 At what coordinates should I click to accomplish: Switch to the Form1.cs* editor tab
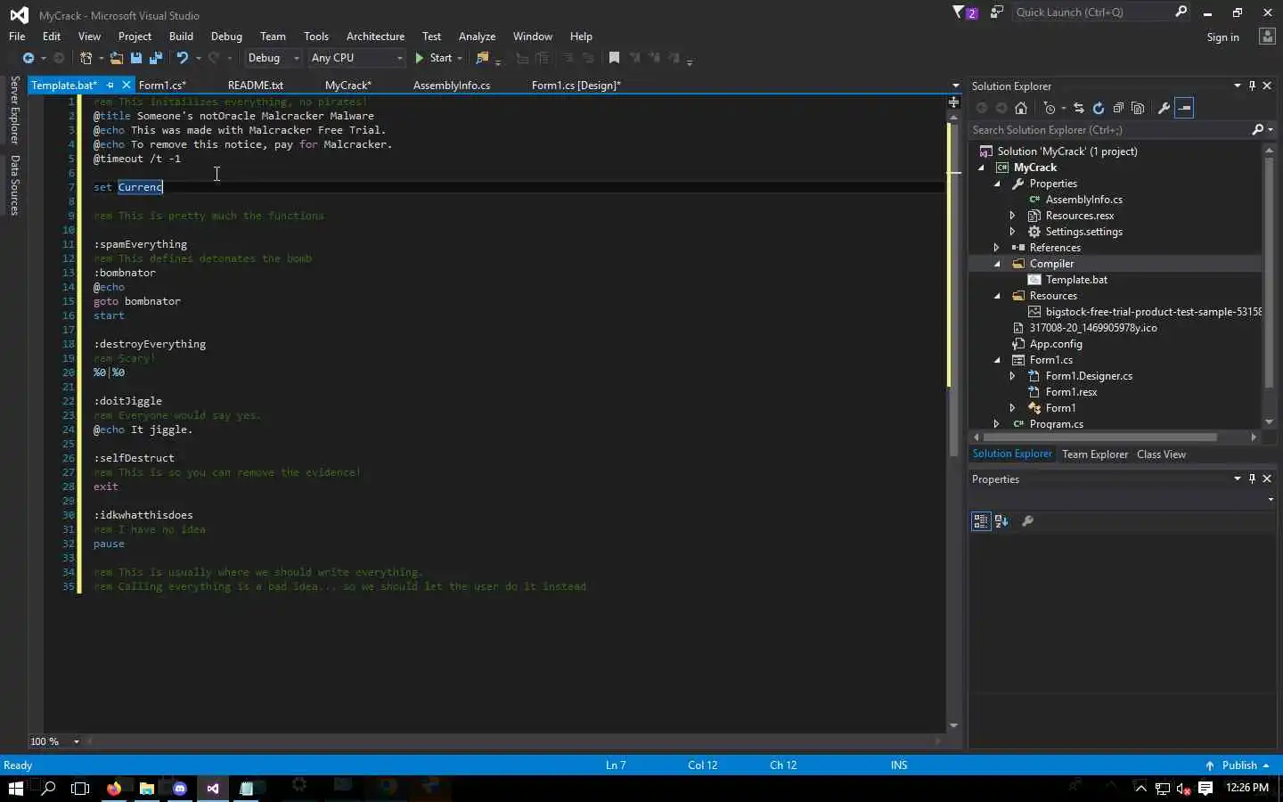tap(162, 86)
